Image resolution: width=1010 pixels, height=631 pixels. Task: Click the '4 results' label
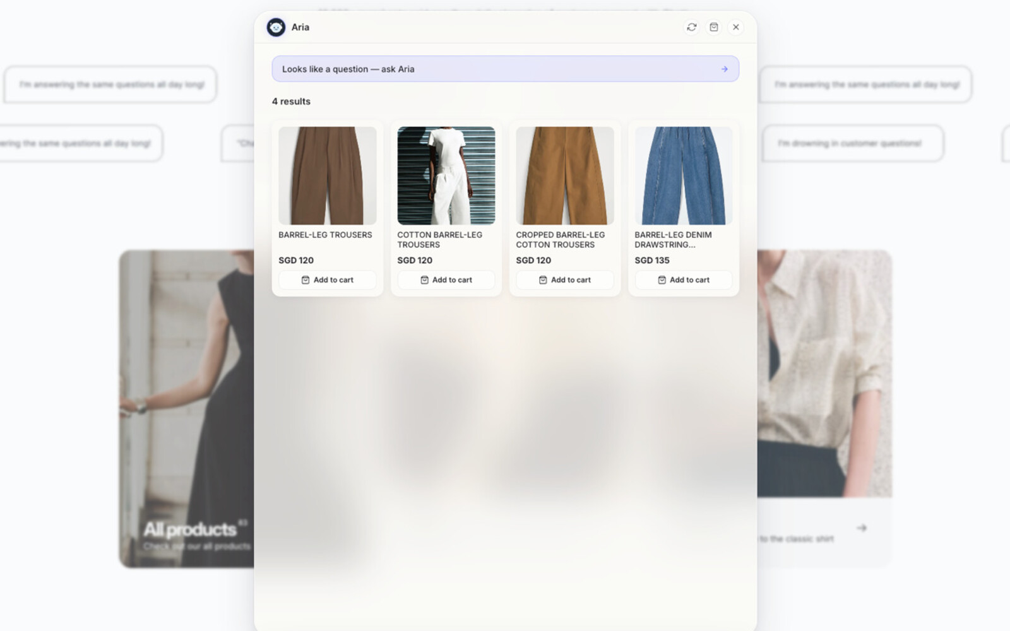click(291, 102)
